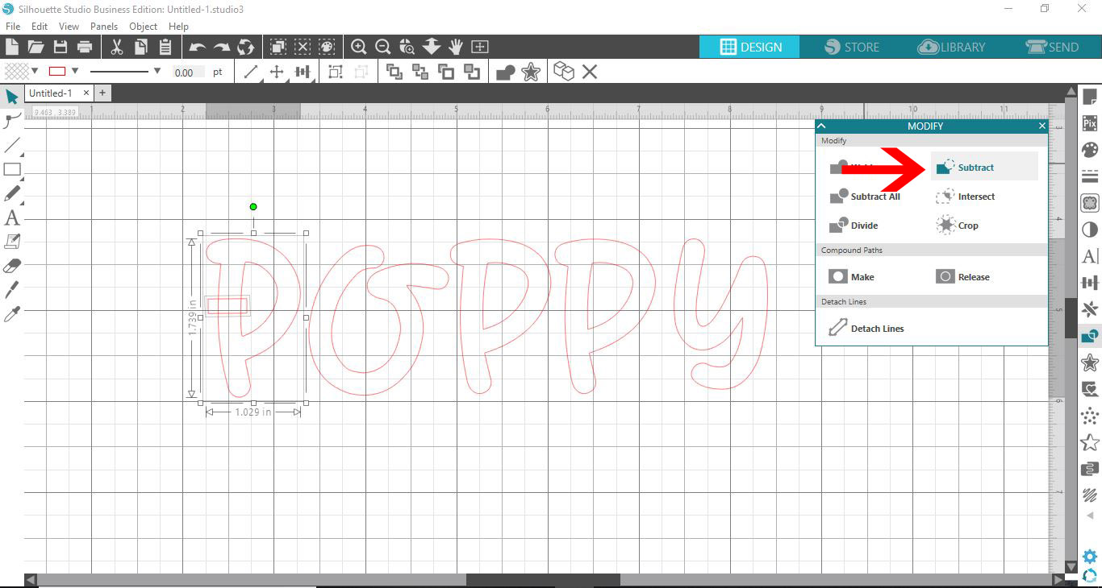Screen dimensions: 1102x588
Task: Open the Object menu
Action: click(x=144, y=27)
